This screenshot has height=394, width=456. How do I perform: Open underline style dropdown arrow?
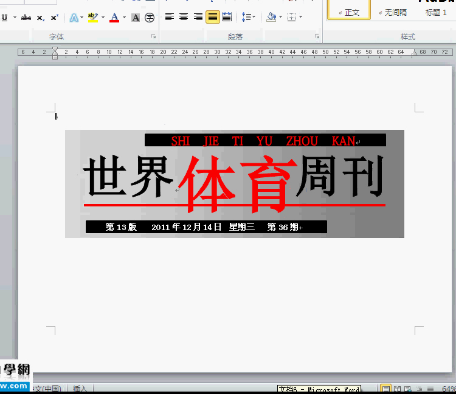[x=15, y=18]
